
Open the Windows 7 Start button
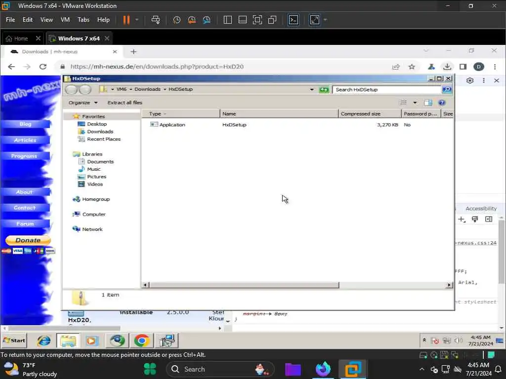click(14, 341)
